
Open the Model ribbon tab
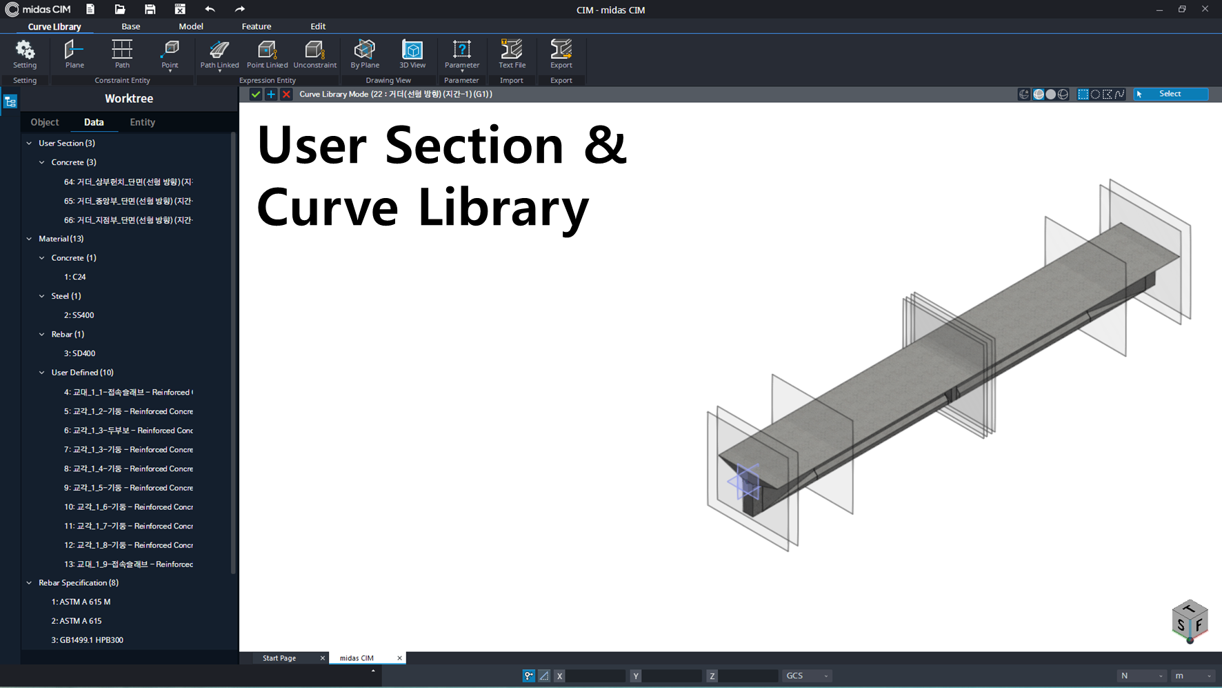click(191, 26)
